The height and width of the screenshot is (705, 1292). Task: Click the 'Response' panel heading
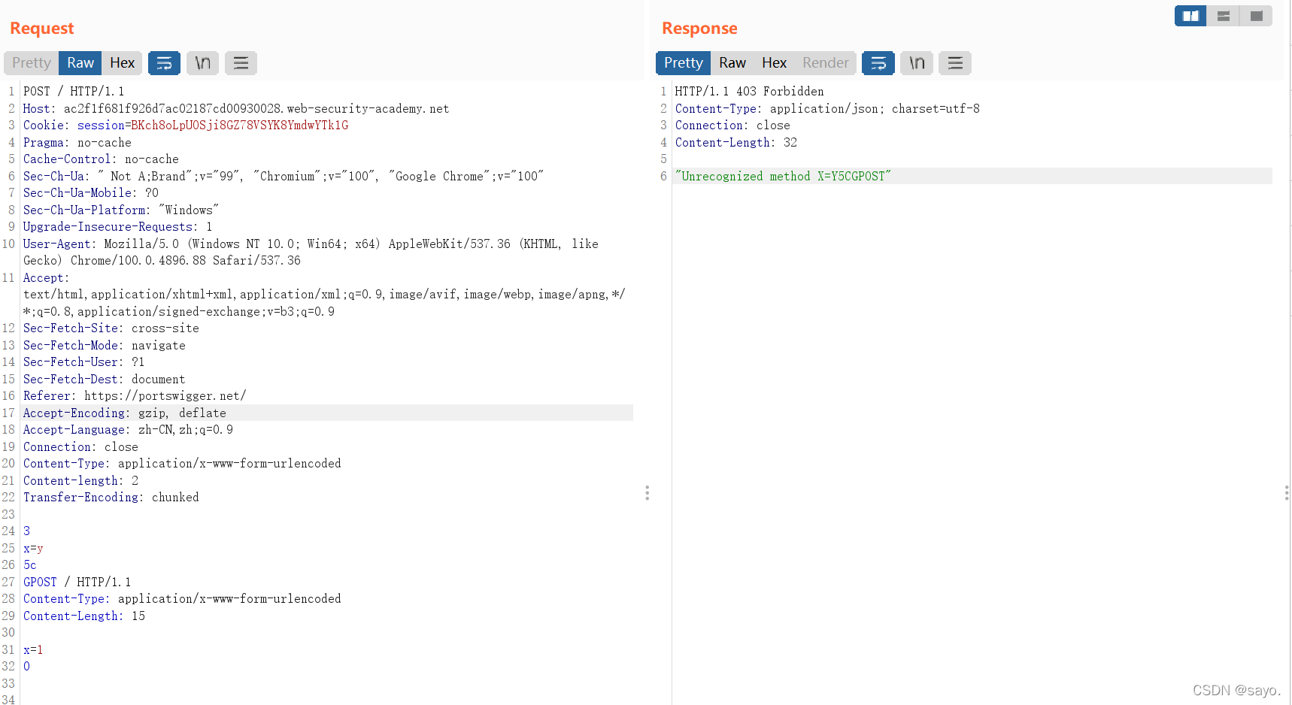coord(699,29)
